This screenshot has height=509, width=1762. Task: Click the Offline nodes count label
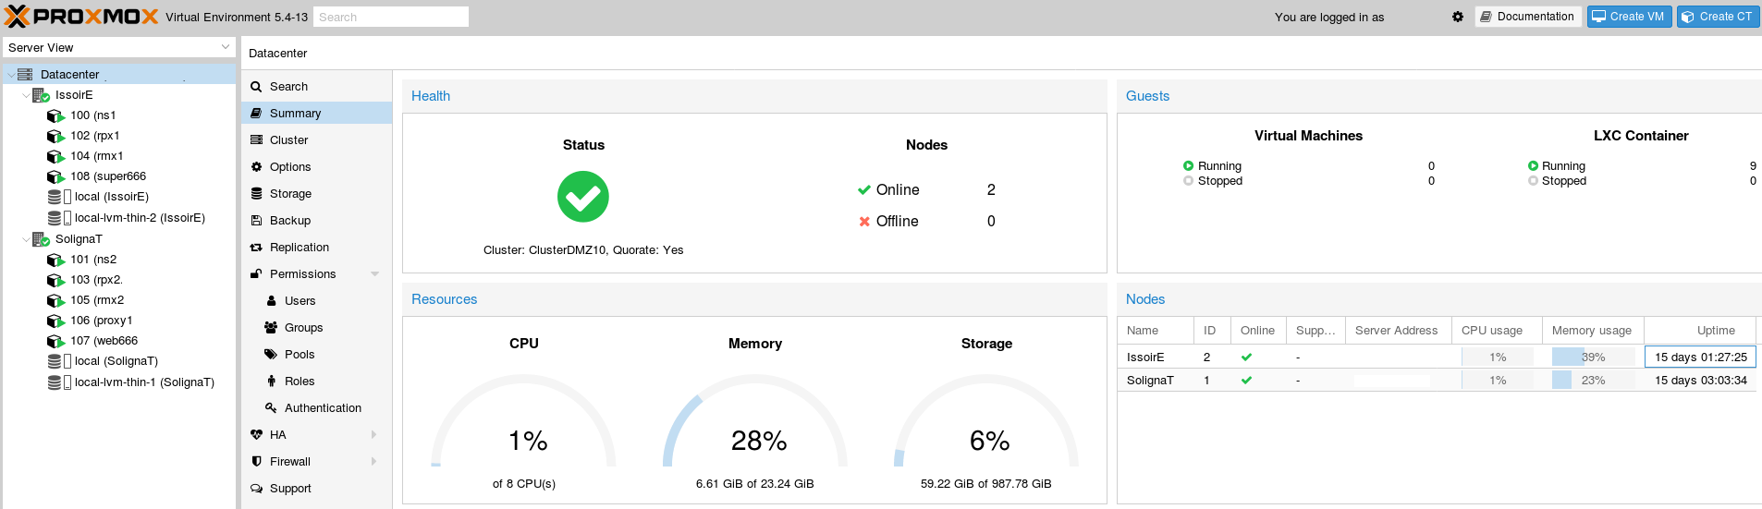898,222
